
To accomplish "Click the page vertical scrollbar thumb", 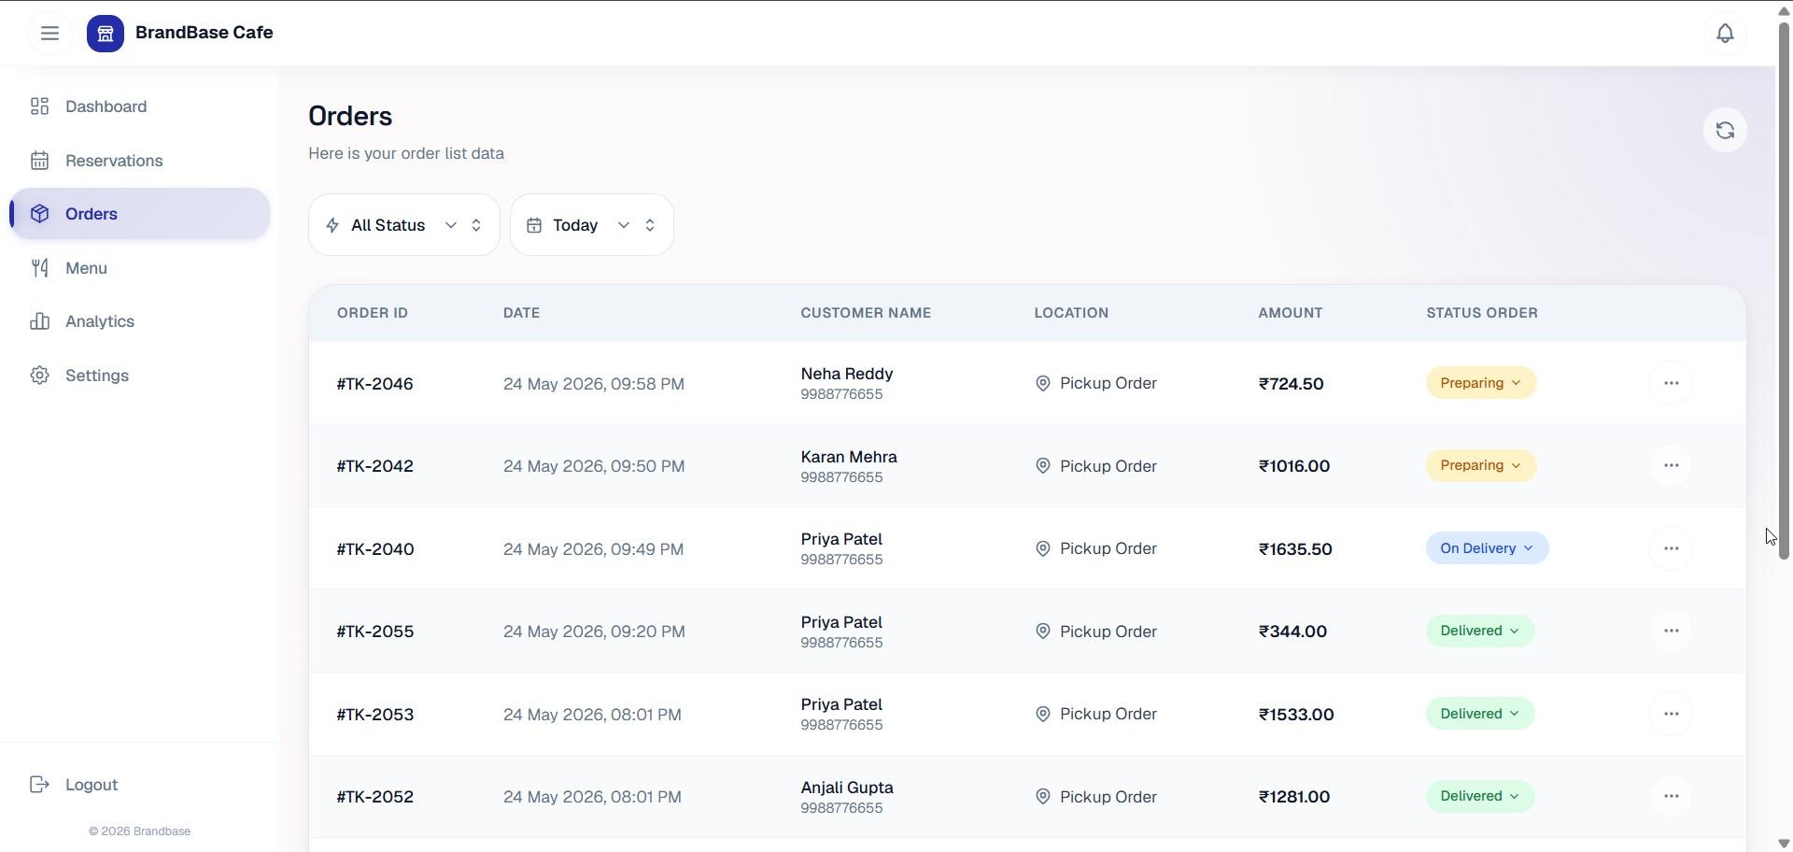I will click(x=1784, y=290).
